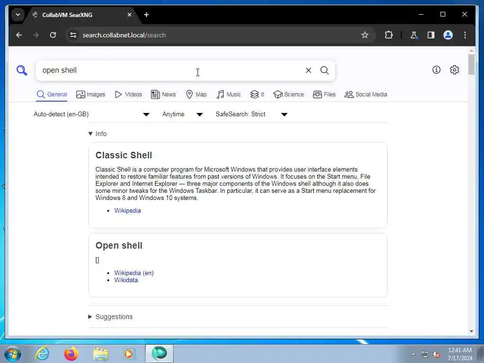Switch to the Map category
484x363 pixels.
196,95
